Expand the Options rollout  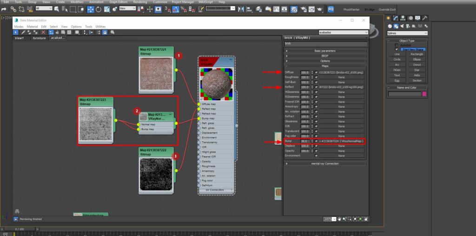[x=325, y=61]
